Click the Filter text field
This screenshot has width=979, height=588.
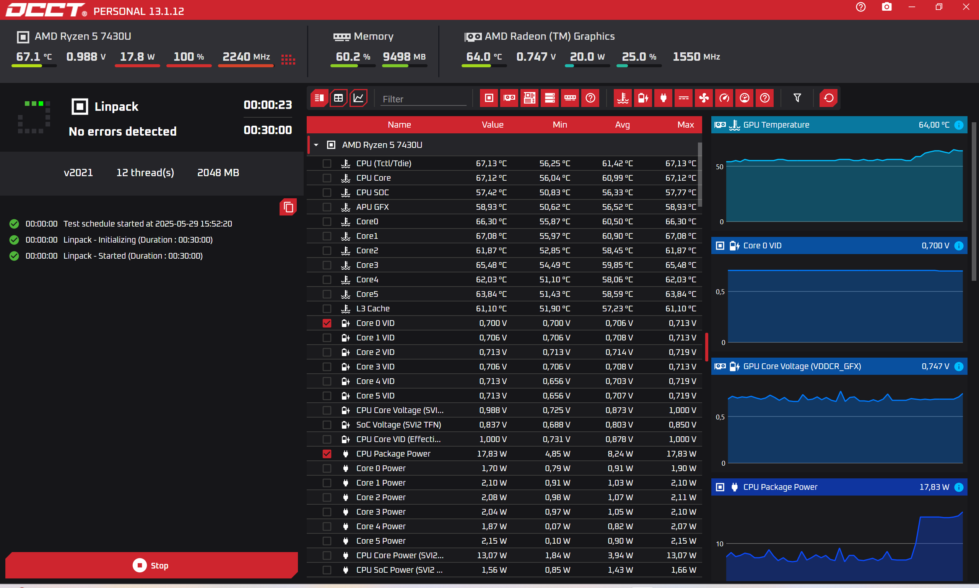click(423, 99)
